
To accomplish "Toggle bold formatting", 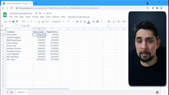I will pyautogui.click(x=77, y=22).
